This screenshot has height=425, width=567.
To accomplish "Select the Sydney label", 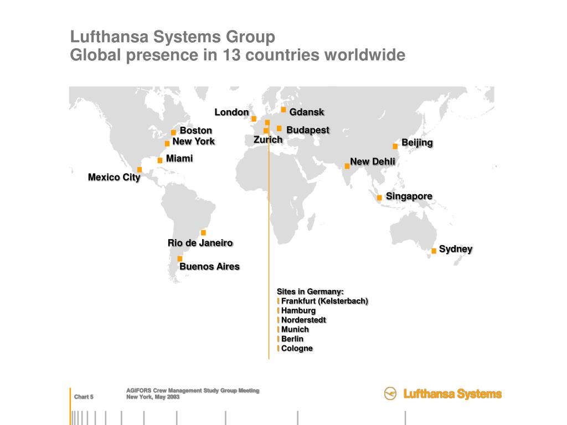I will click(x=456, y=249).
